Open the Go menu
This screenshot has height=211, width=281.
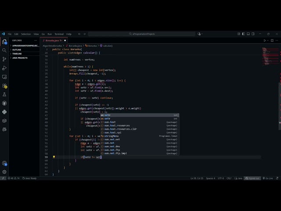click(43, 34)
